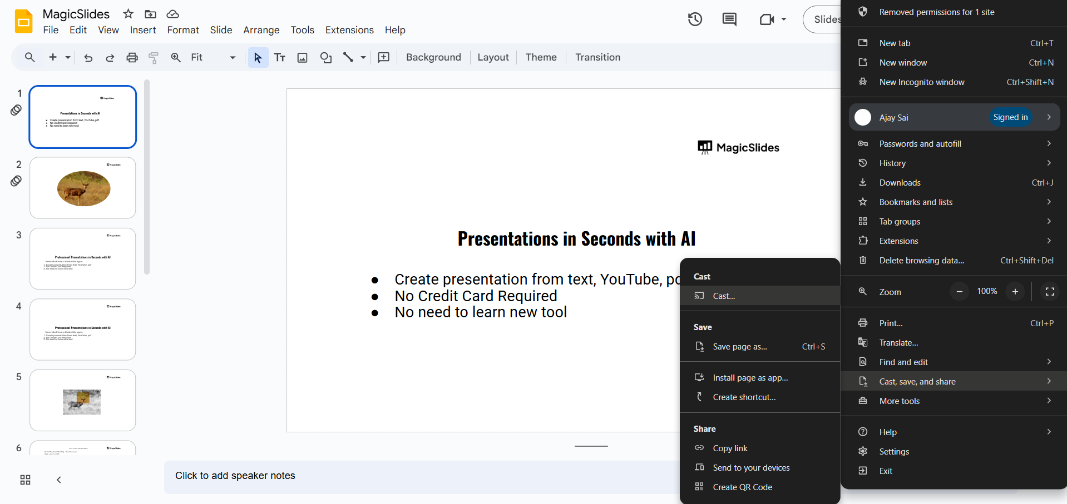This screenshot has width=1067, height=504.
Task: Select the Text box tool
Action: 280,57
